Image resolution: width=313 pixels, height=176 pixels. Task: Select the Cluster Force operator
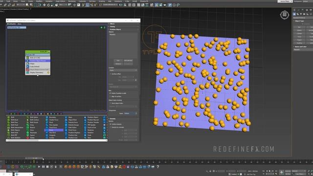coord(52,120)
